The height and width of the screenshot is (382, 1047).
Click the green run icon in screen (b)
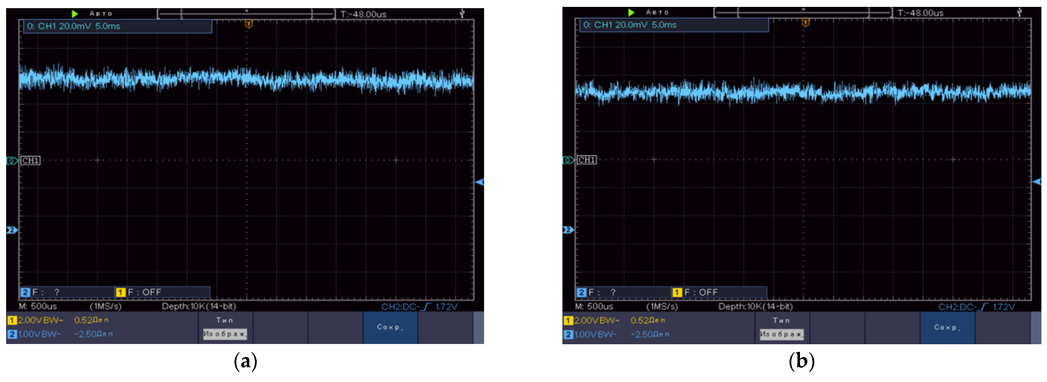point(631,13)
